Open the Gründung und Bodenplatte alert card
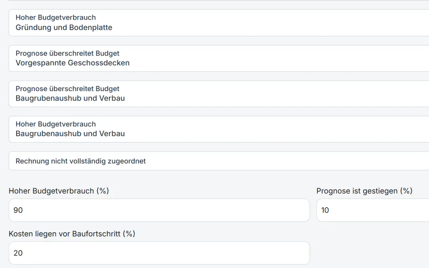Viewport: 429px width, 268px height. 219,23
